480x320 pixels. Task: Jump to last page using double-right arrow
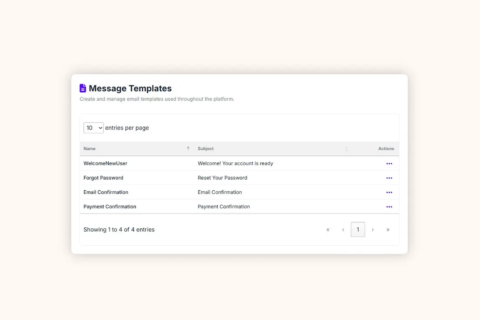(388, 230)
